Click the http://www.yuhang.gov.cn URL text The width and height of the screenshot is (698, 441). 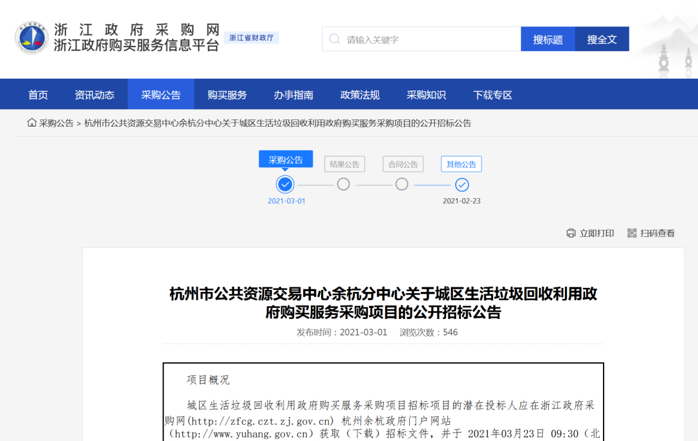(241, 434)
